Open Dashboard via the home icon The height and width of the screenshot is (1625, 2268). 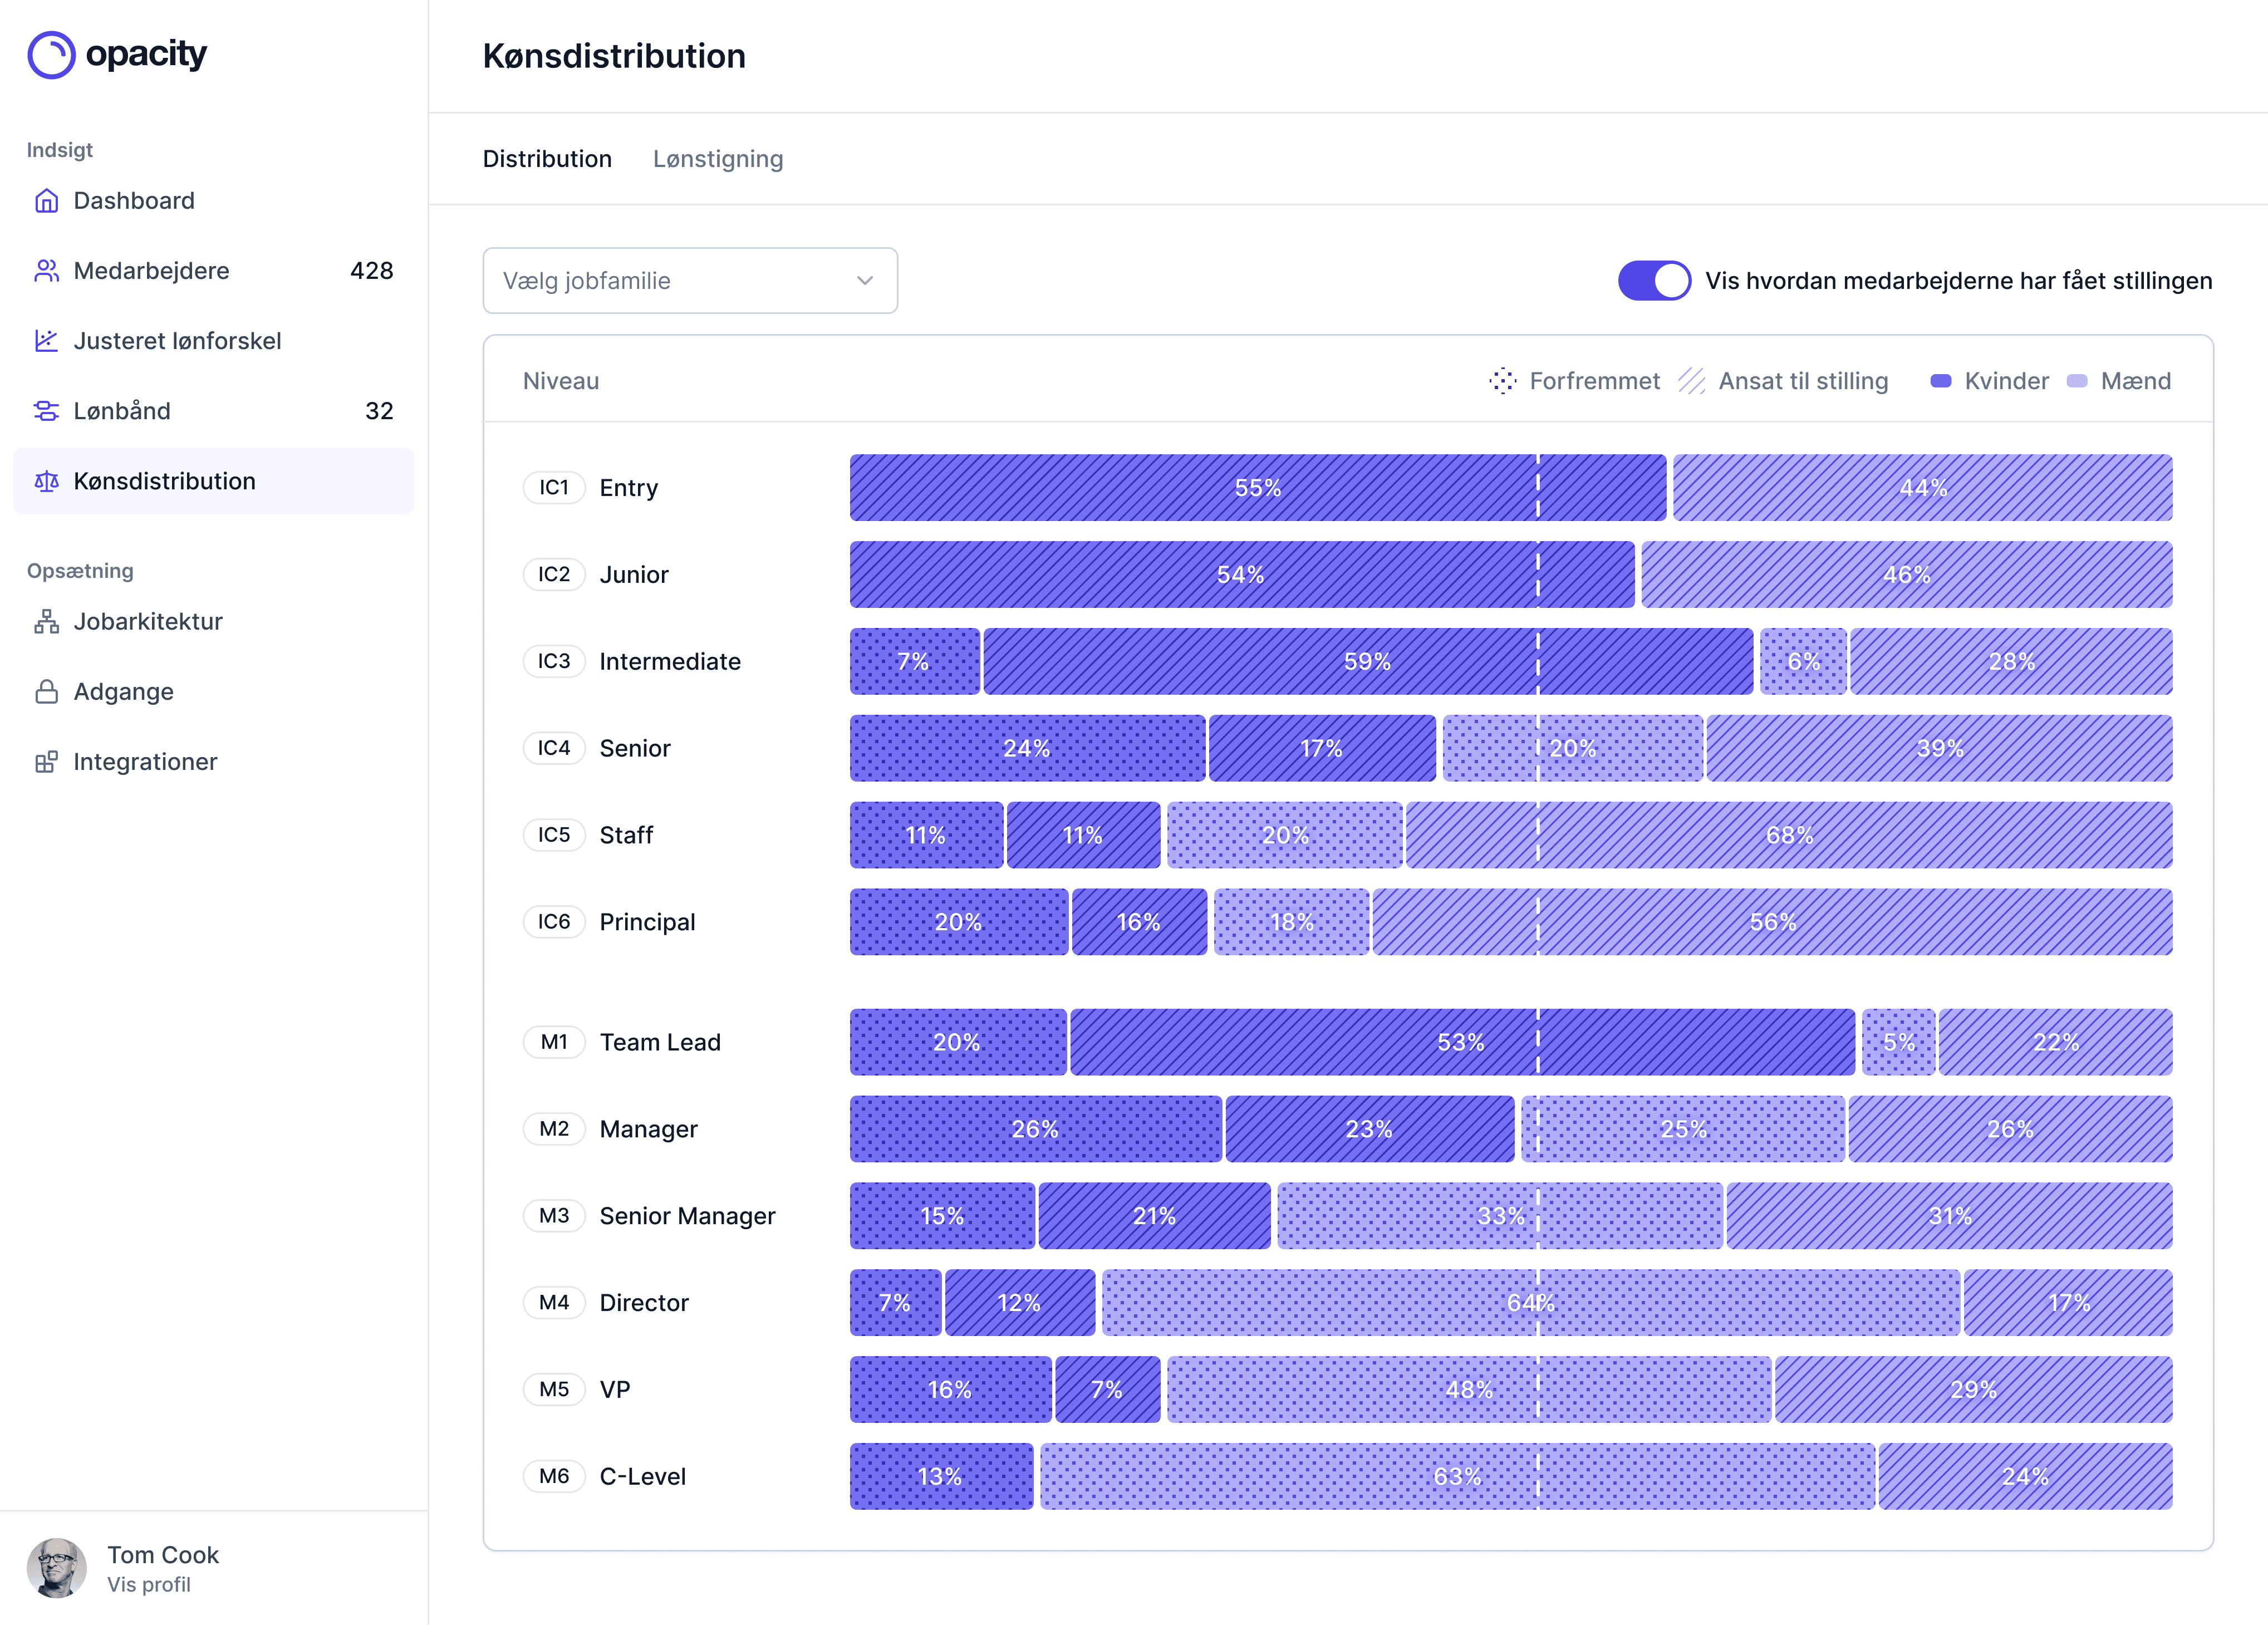pyautogui.click(x=46, y=200)
